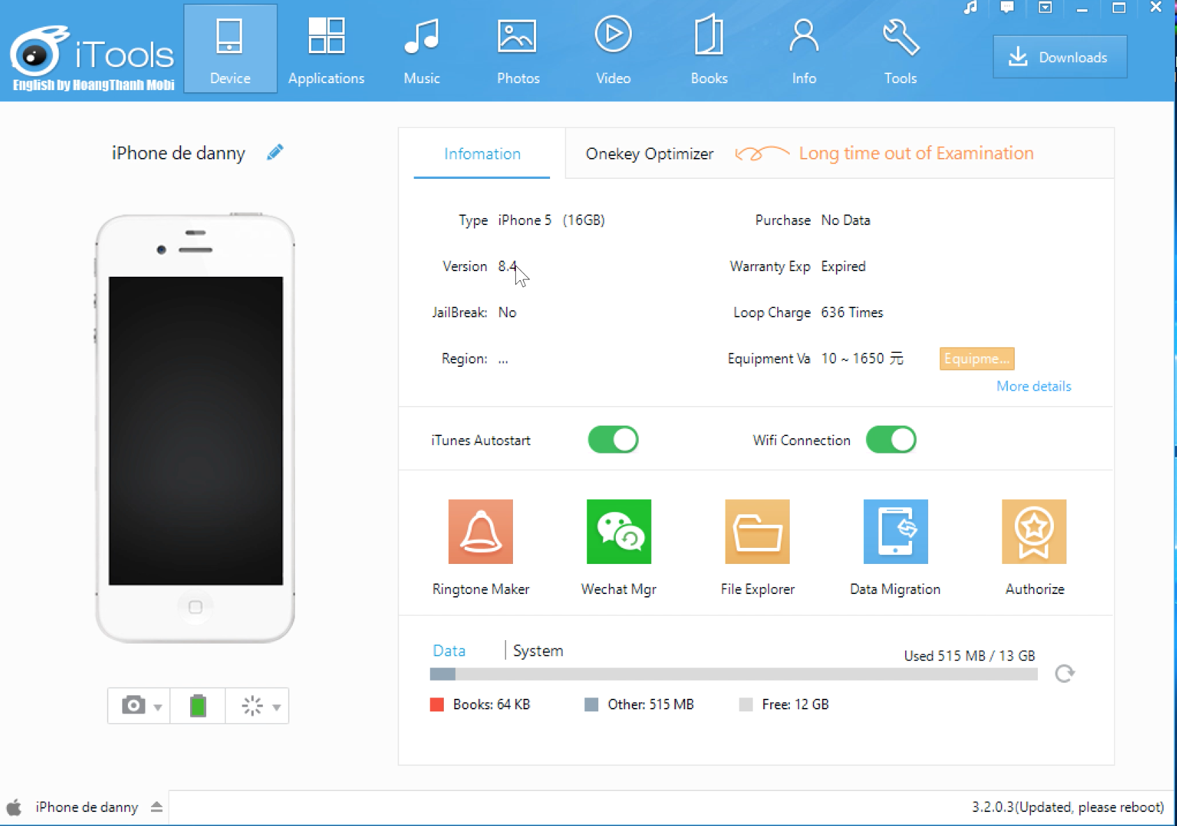Click the Apple logo in status bar

[x=14, y=807]
